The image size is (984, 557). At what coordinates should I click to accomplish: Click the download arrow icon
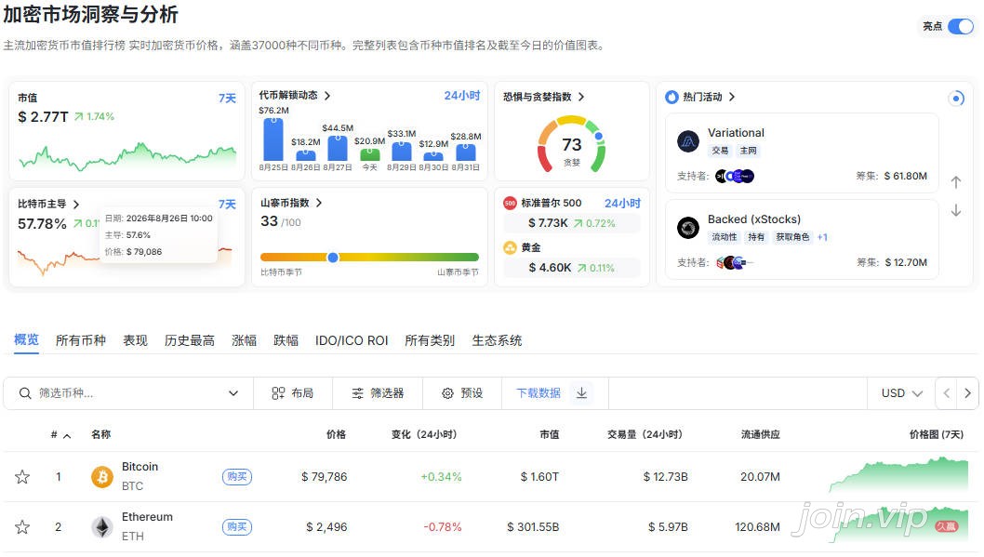(581, 392)
